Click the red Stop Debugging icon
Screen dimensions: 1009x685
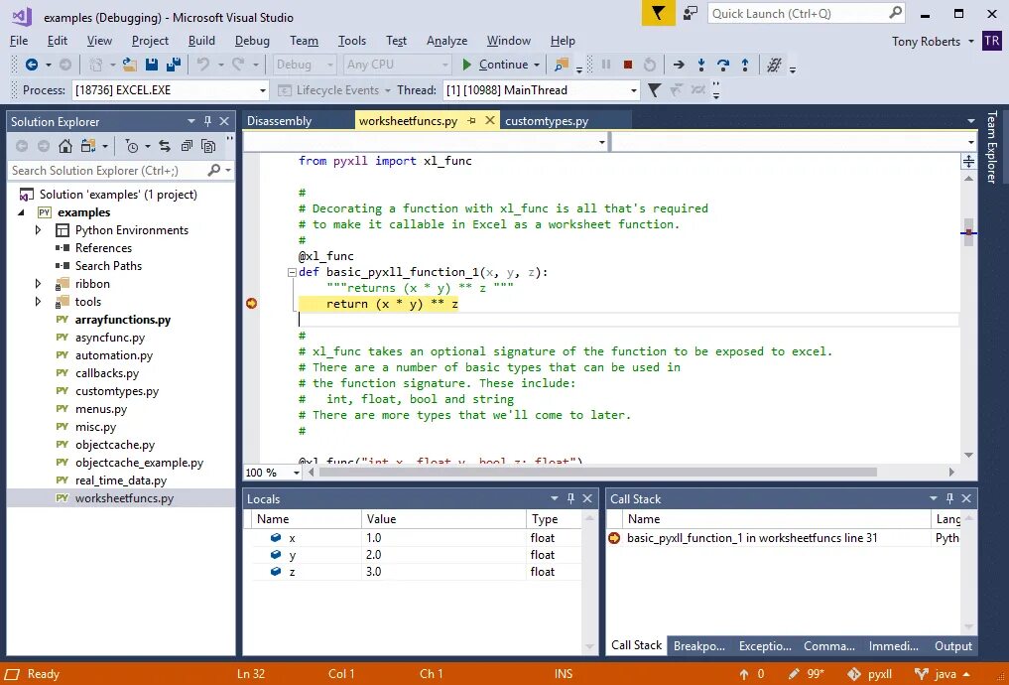[628, 65]
